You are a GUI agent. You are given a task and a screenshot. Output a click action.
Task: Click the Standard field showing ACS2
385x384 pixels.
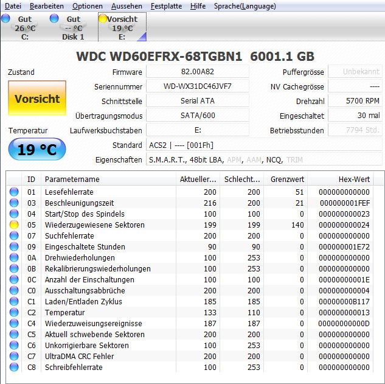point(264,145)
